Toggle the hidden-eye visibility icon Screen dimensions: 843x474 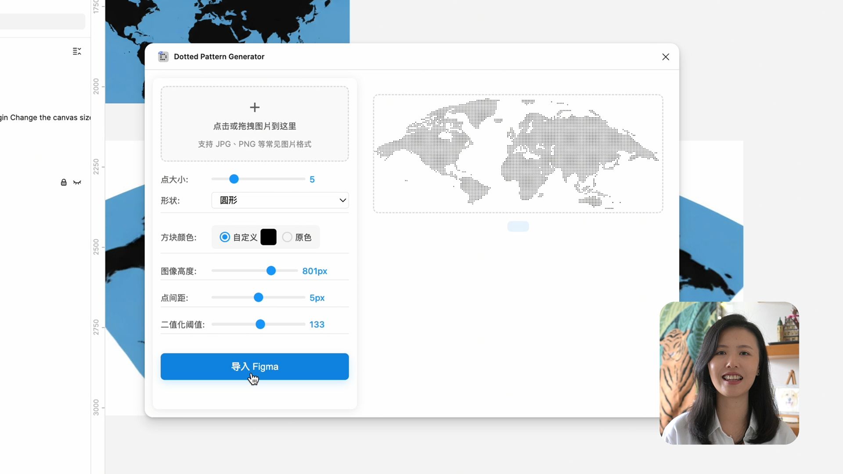[x=77, y=182]
